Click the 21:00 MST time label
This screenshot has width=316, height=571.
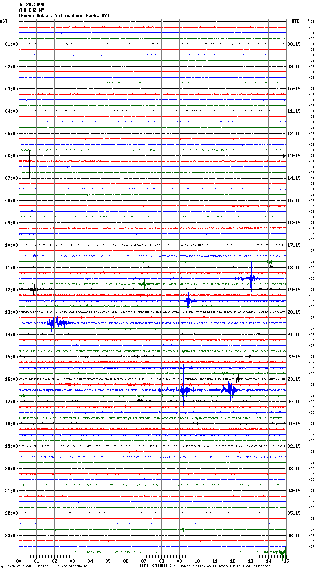coord(12,491)
